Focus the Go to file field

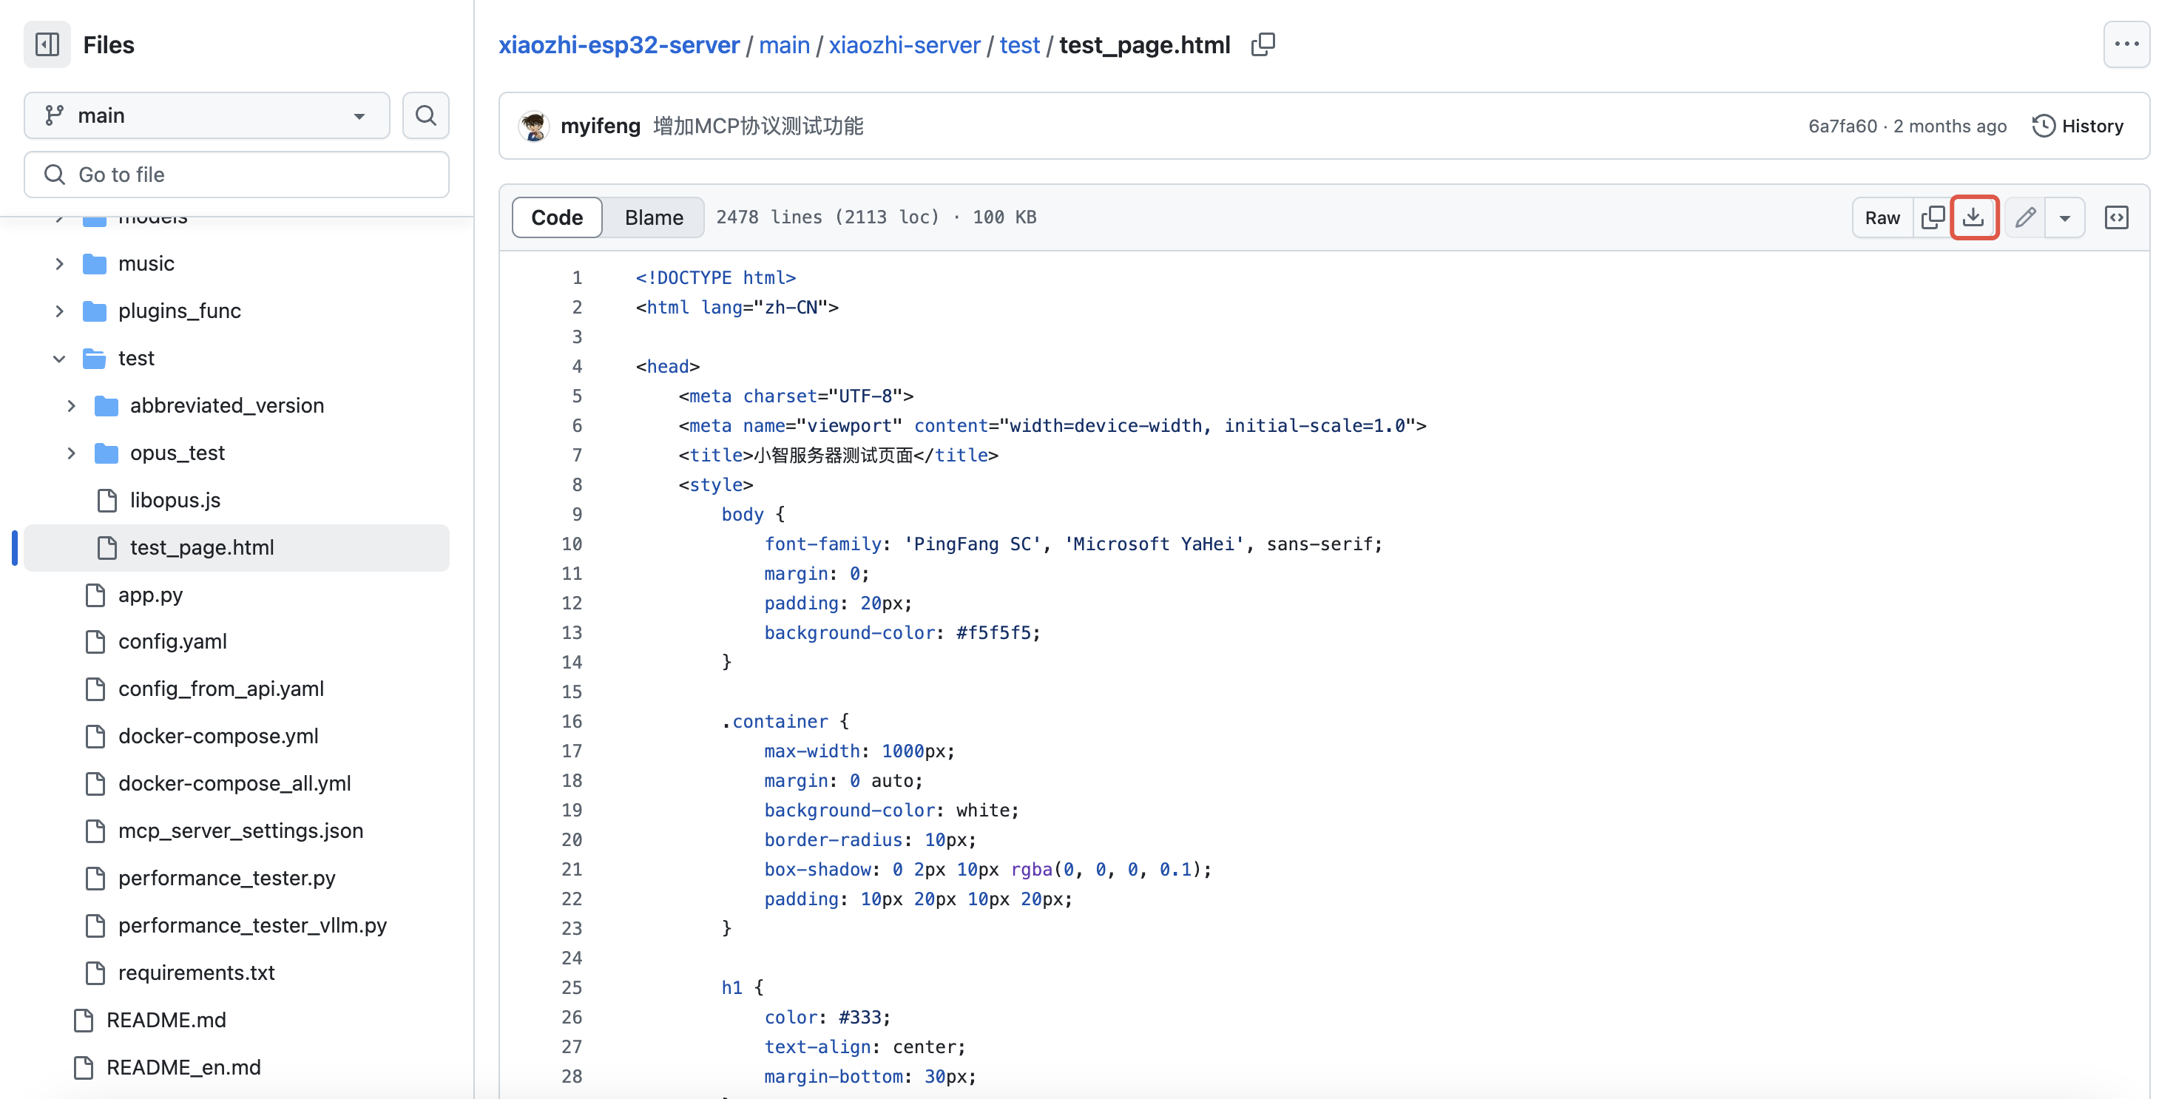click(236, 175)
